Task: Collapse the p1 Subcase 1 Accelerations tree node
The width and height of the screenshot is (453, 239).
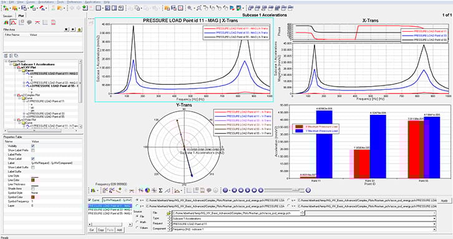Action: (x=11, y=64)
